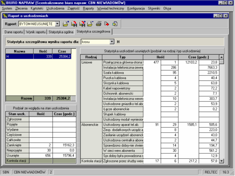Click the new report folder-plus icon
The width and height of the screenshot is (235, 176).
coord(66,24)
